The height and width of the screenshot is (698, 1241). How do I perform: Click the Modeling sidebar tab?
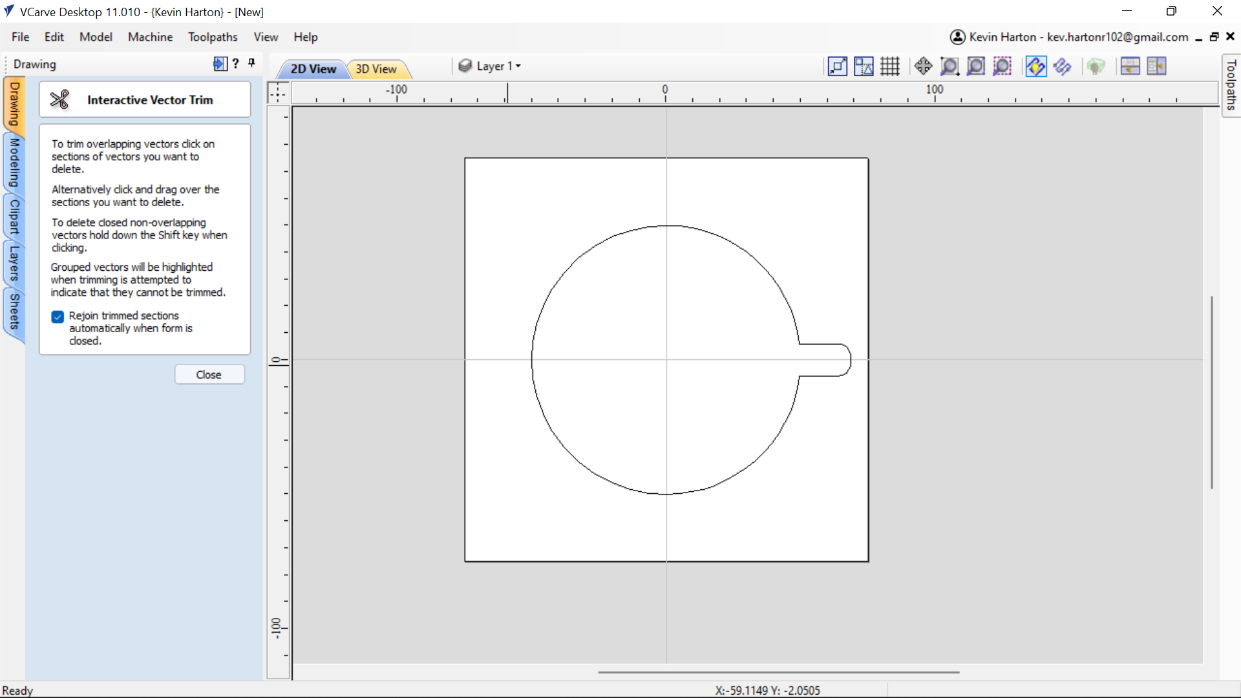coord(14,158)
